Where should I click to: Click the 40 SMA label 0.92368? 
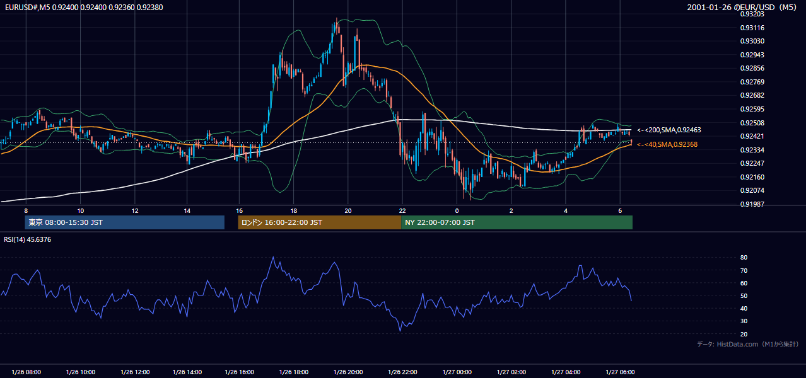(667, 145)
